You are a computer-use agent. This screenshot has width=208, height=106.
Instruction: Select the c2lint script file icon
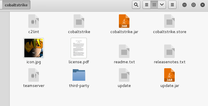click(x=34, y=21)
